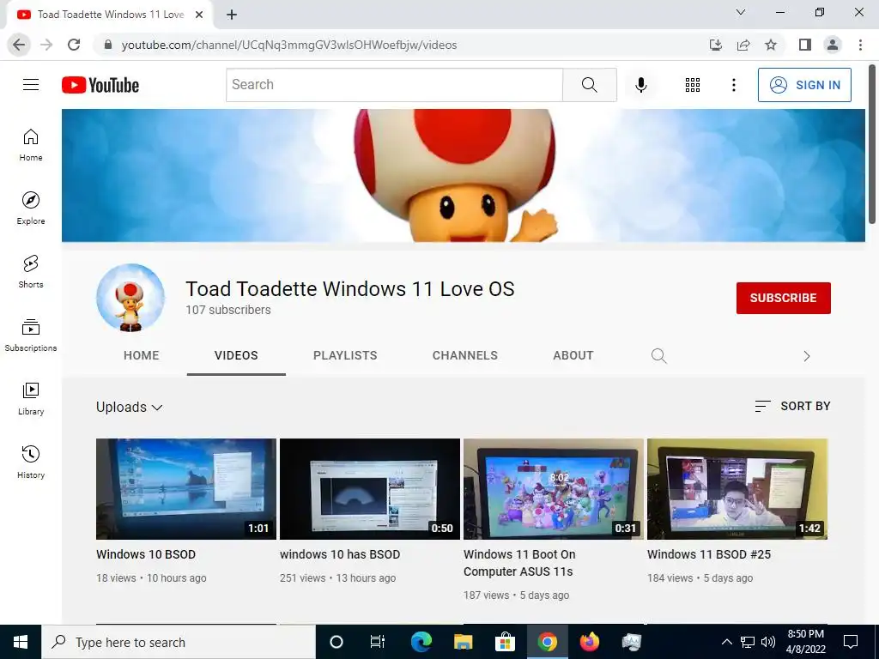
Task: Expand the Uploads dropdown
Action: tap(129, 407)
